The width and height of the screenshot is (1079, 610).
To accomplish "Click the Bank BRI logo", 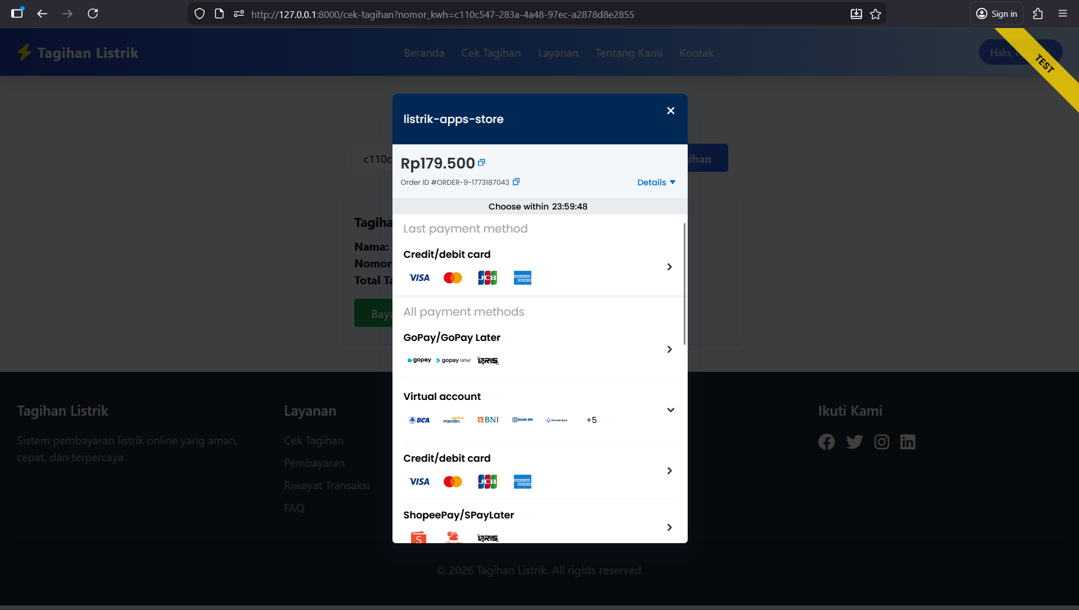I will click(522, 420).
